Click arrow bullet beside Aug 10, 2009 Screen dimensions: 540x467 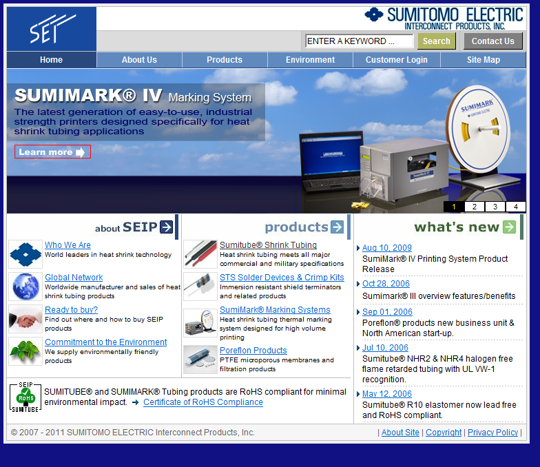tap(358, 248)
